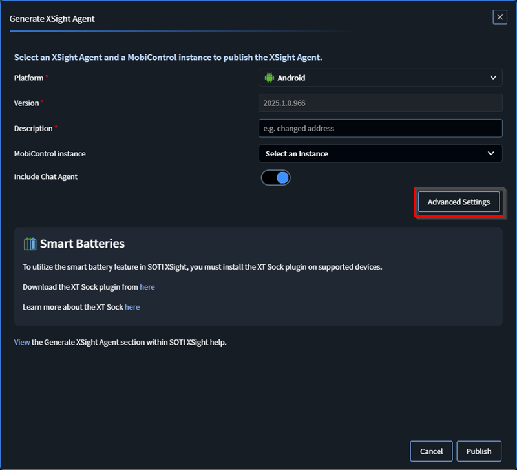The image size is (517, 470).
Task: Open the XT Sock learn more link
Action: tap(132, 306)
